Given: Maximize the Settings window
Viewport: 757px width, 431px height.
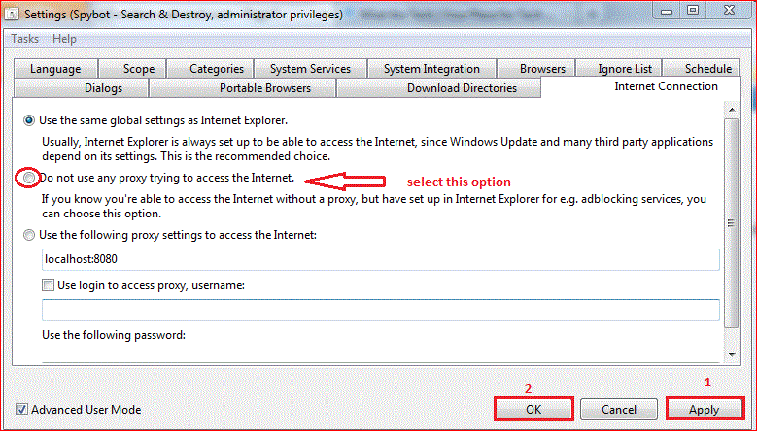Looking at the screenshot, I should (x=693, y=11).
